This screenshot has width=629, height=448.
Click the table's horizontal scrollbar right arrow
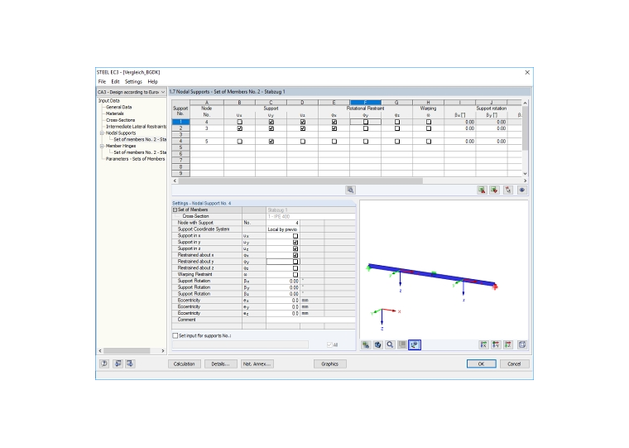coord(525,181)
